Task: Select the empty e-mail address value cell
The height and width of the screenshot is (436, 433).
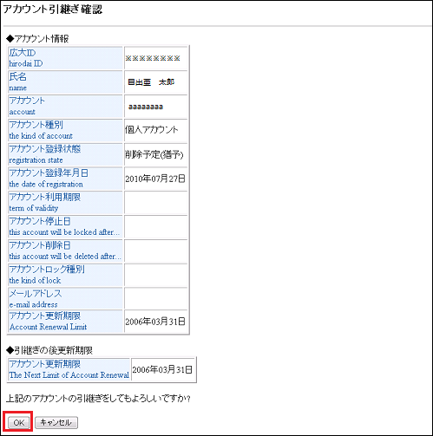Action: [x=156, y=298]
